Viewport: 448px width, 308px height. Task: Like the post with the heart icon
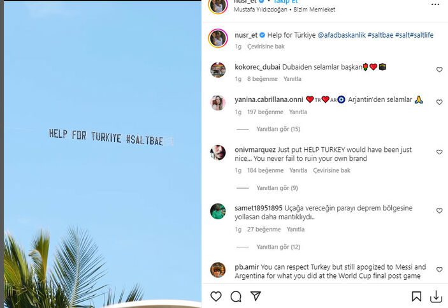coord(216,297)
